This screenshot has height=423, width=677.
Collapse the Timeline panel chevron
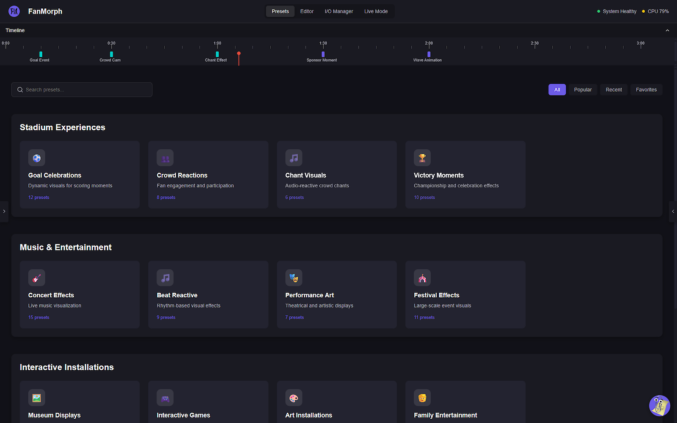[667, 30]
